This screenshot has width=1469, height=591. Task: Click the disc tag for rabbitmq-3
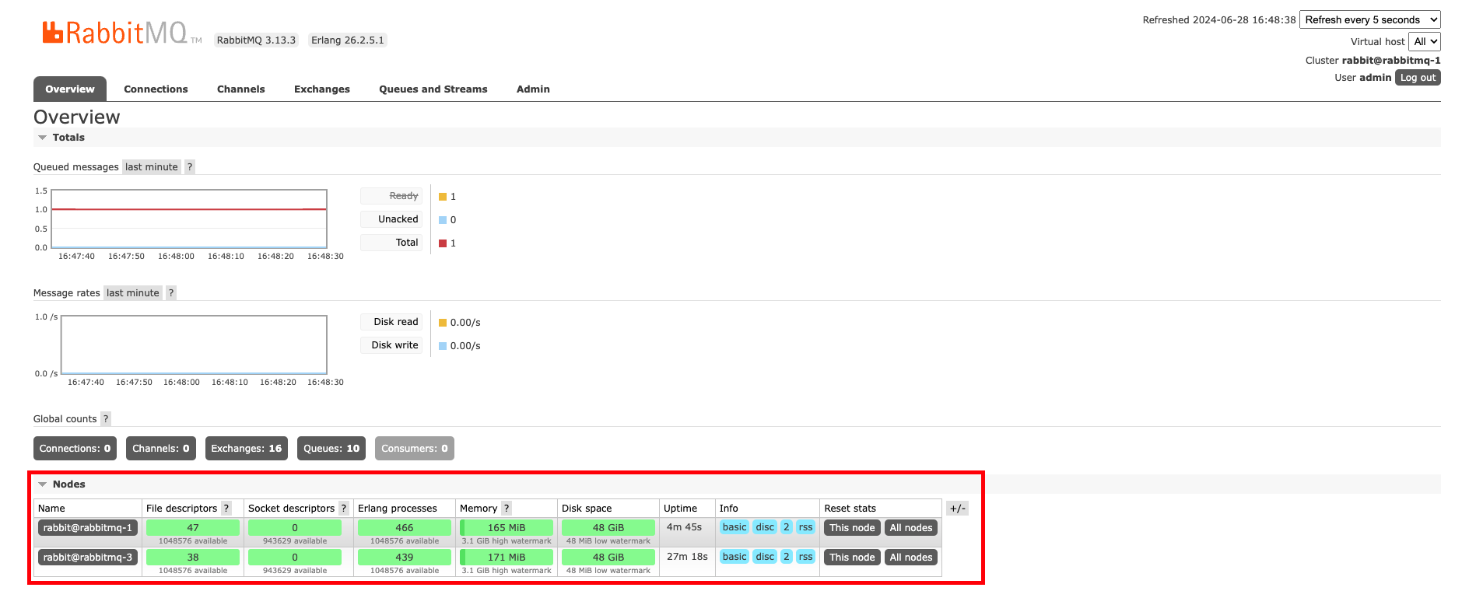[766, 557]
